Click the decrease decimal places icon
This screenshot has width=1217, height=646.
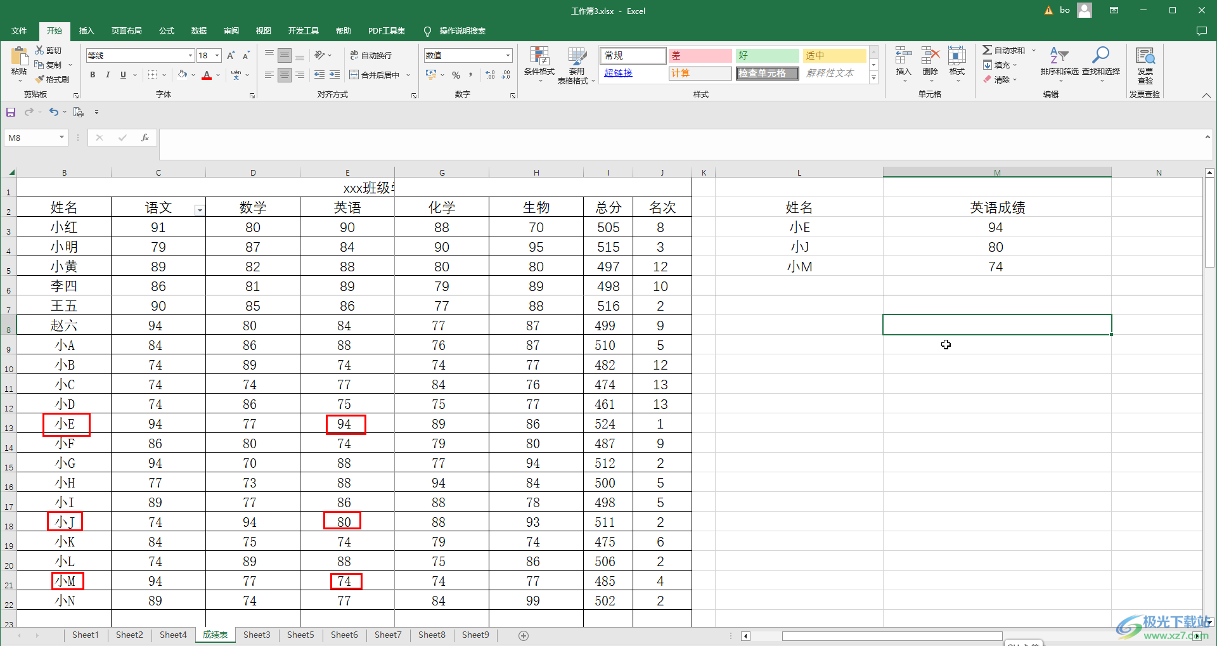click(505, 75)
